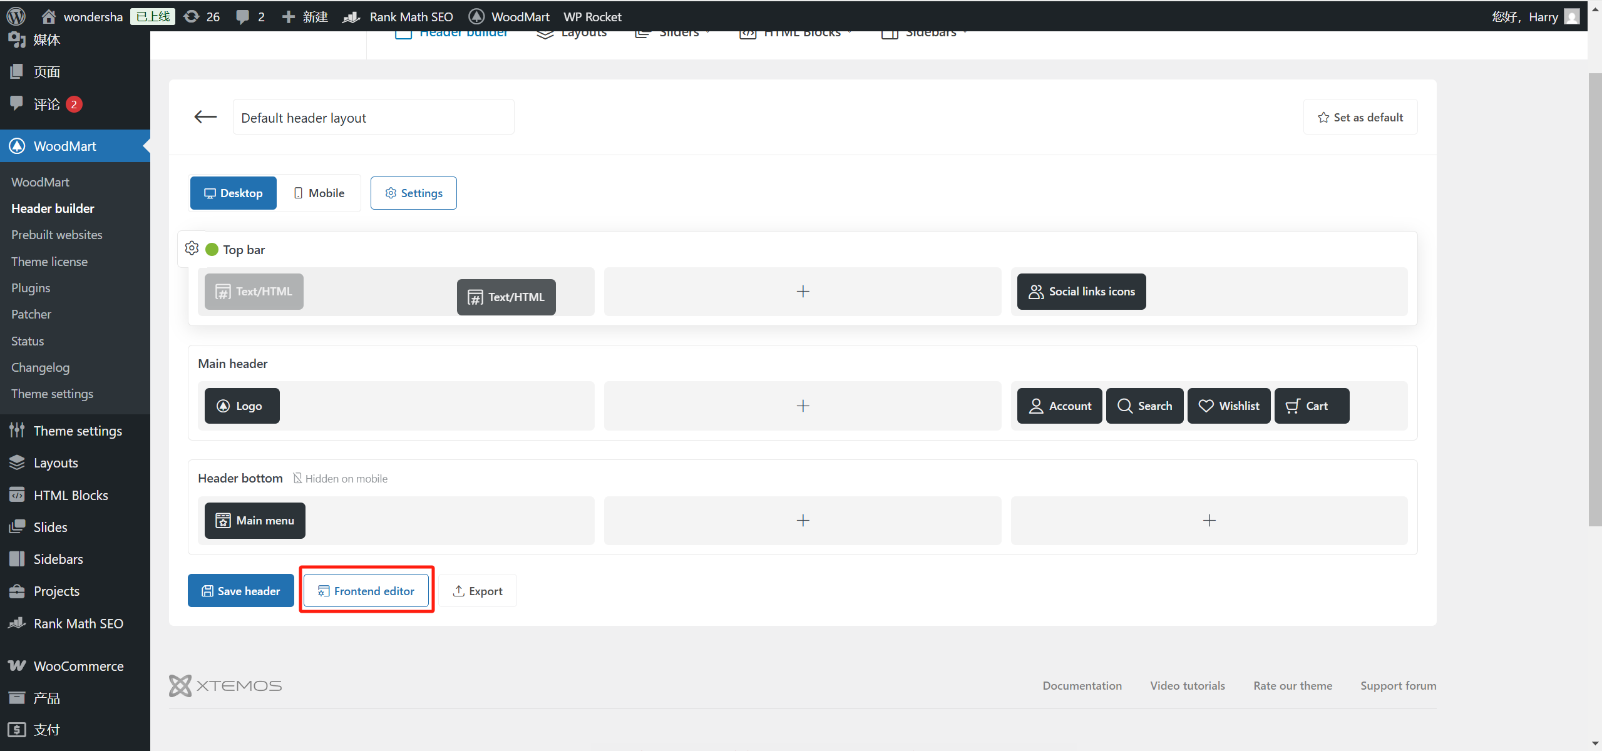Open WooCommerce in the sidebar
Image resolution: width=1602 pixels, height=751 pixels.
click(78, 666)
